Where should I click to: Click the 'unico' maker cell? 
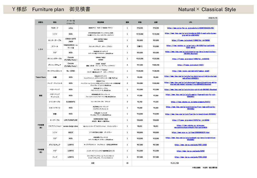[71, 28]
